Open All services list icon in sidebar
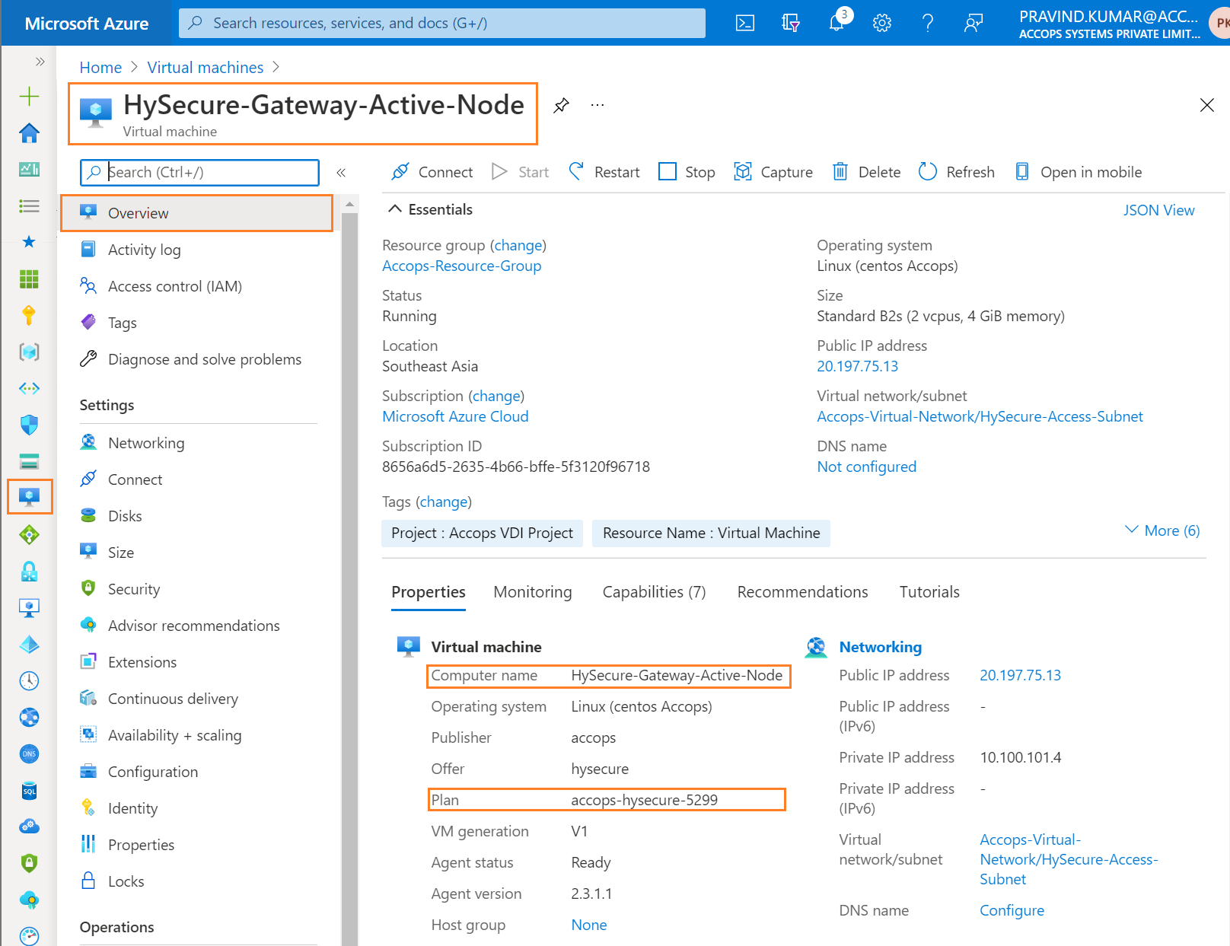Screen dimensions: 1230x946 [x=29, y=205]
